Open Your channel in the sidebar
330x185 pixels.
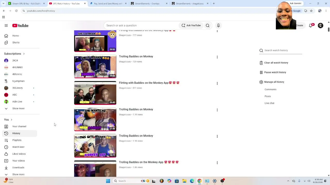[20, 126]
